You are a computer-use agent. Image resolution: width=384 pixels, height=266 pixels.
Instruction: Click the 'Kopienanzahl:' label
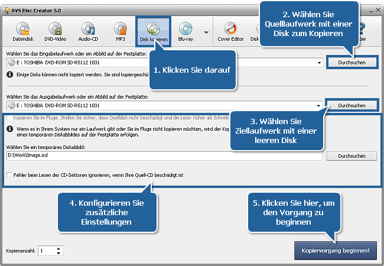point(21,251)
